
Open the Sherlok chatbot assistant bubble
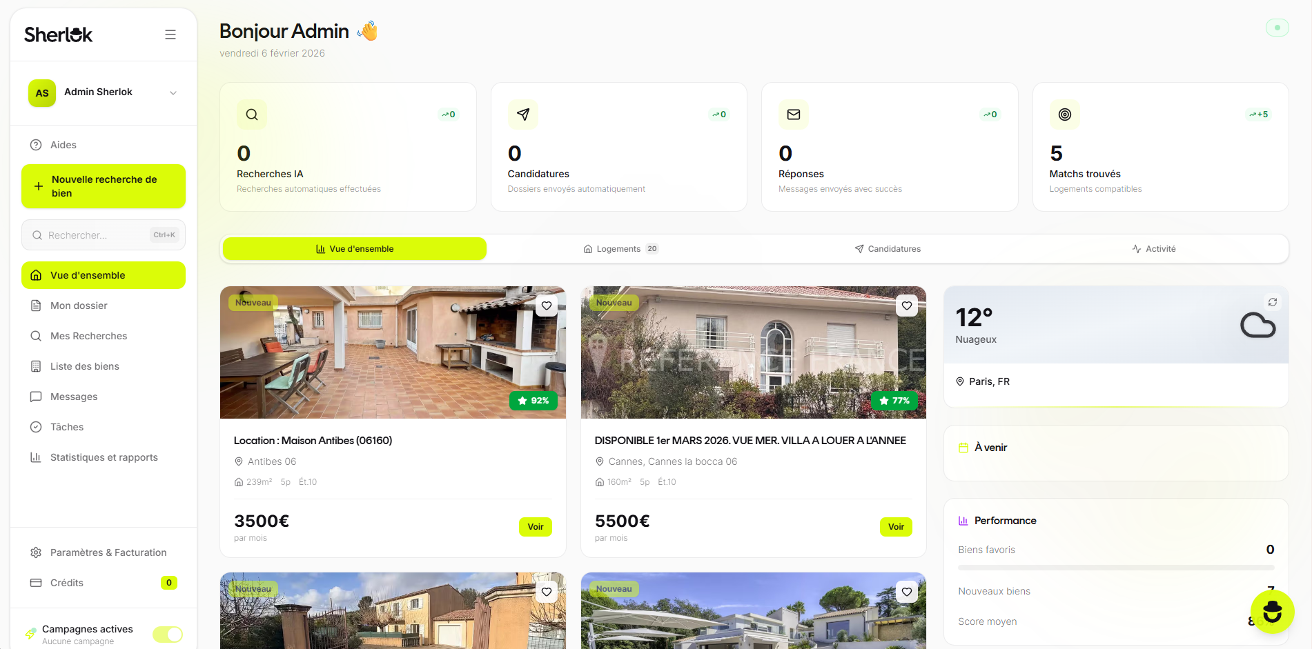1272,612
